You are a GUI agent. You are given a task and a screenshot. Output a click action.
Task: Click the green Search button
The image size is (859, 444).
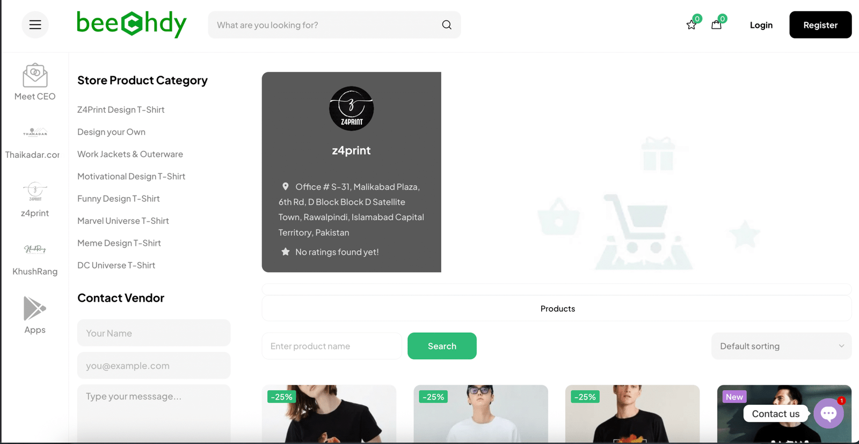click(442, 346)
